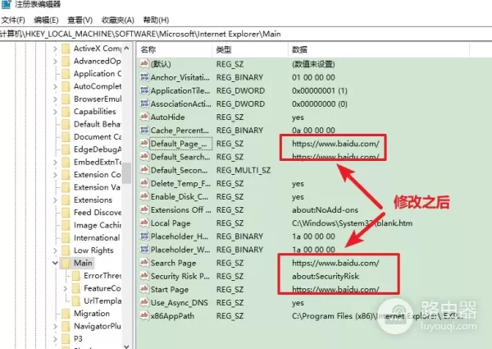
Task: Click the Start Page string value icon
Action: (x=144, y=289)
